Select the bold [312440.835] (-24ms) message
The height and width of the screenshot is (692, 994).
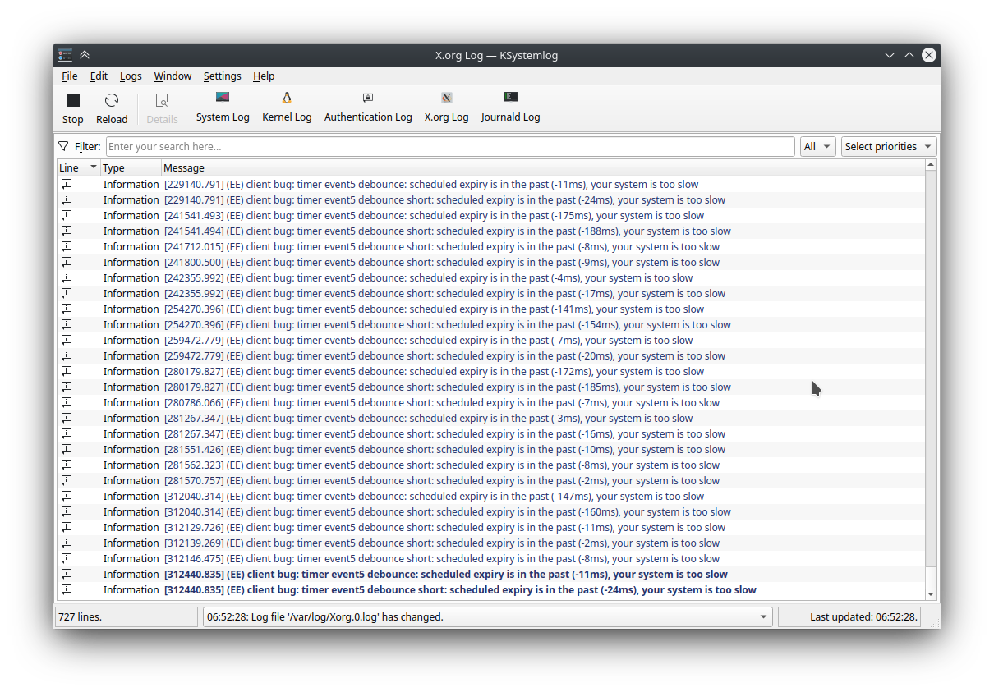point(460,589)
